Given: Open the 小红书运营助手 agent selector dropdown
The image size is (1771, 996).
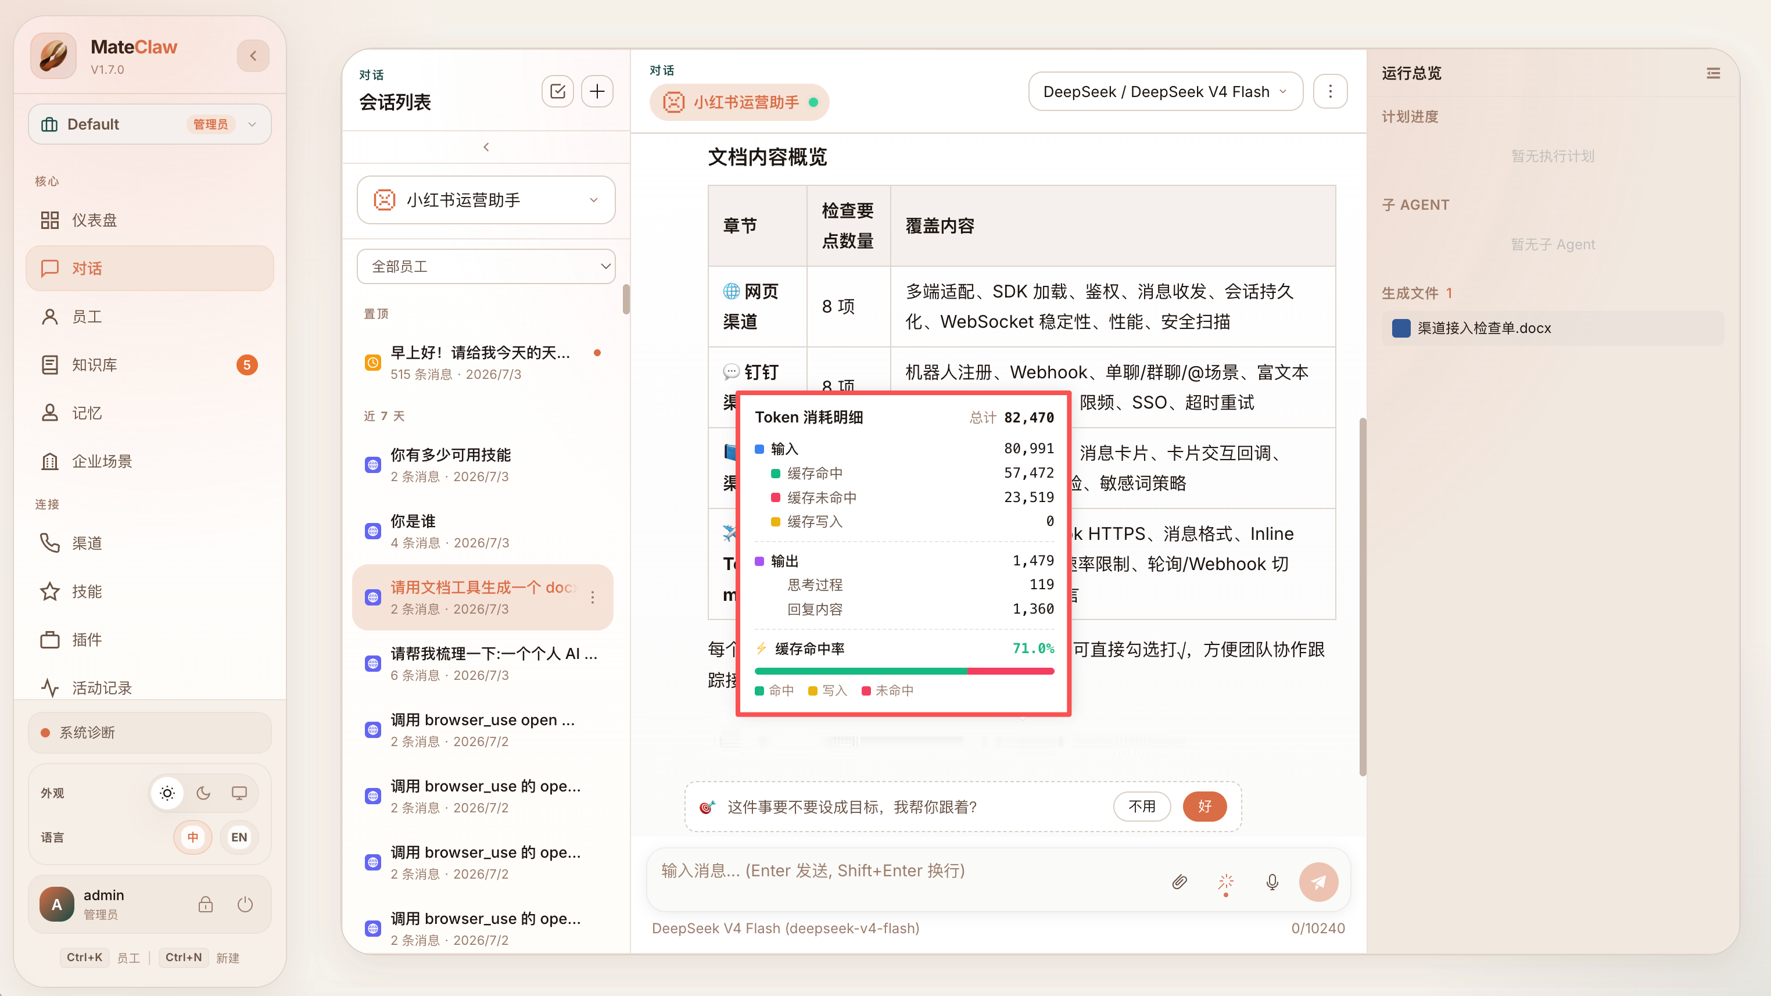Looking at the screenshot, I should tap(486, 200).
